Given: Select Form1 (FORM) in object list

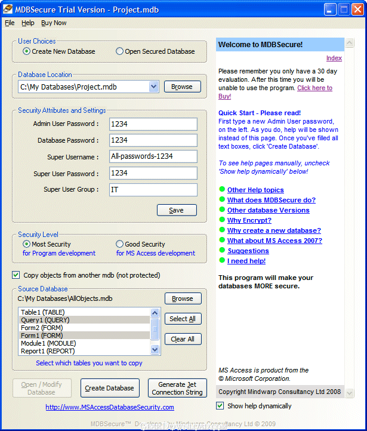Looking at the screenshot, I should pyautogui.click(x=84, y=335).
